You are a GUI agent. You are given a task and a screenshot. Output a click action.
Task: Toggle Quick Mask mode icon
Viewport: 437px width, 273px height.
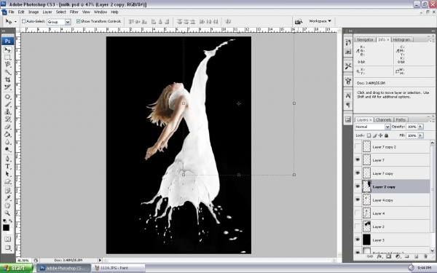click(7, 239)
